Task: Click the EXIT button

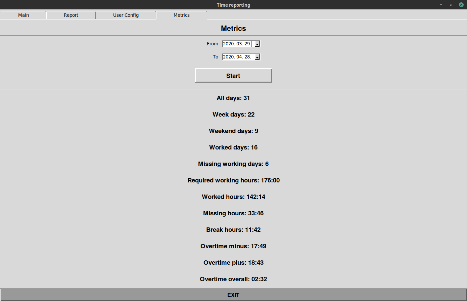Action: [x=233, y=295]
